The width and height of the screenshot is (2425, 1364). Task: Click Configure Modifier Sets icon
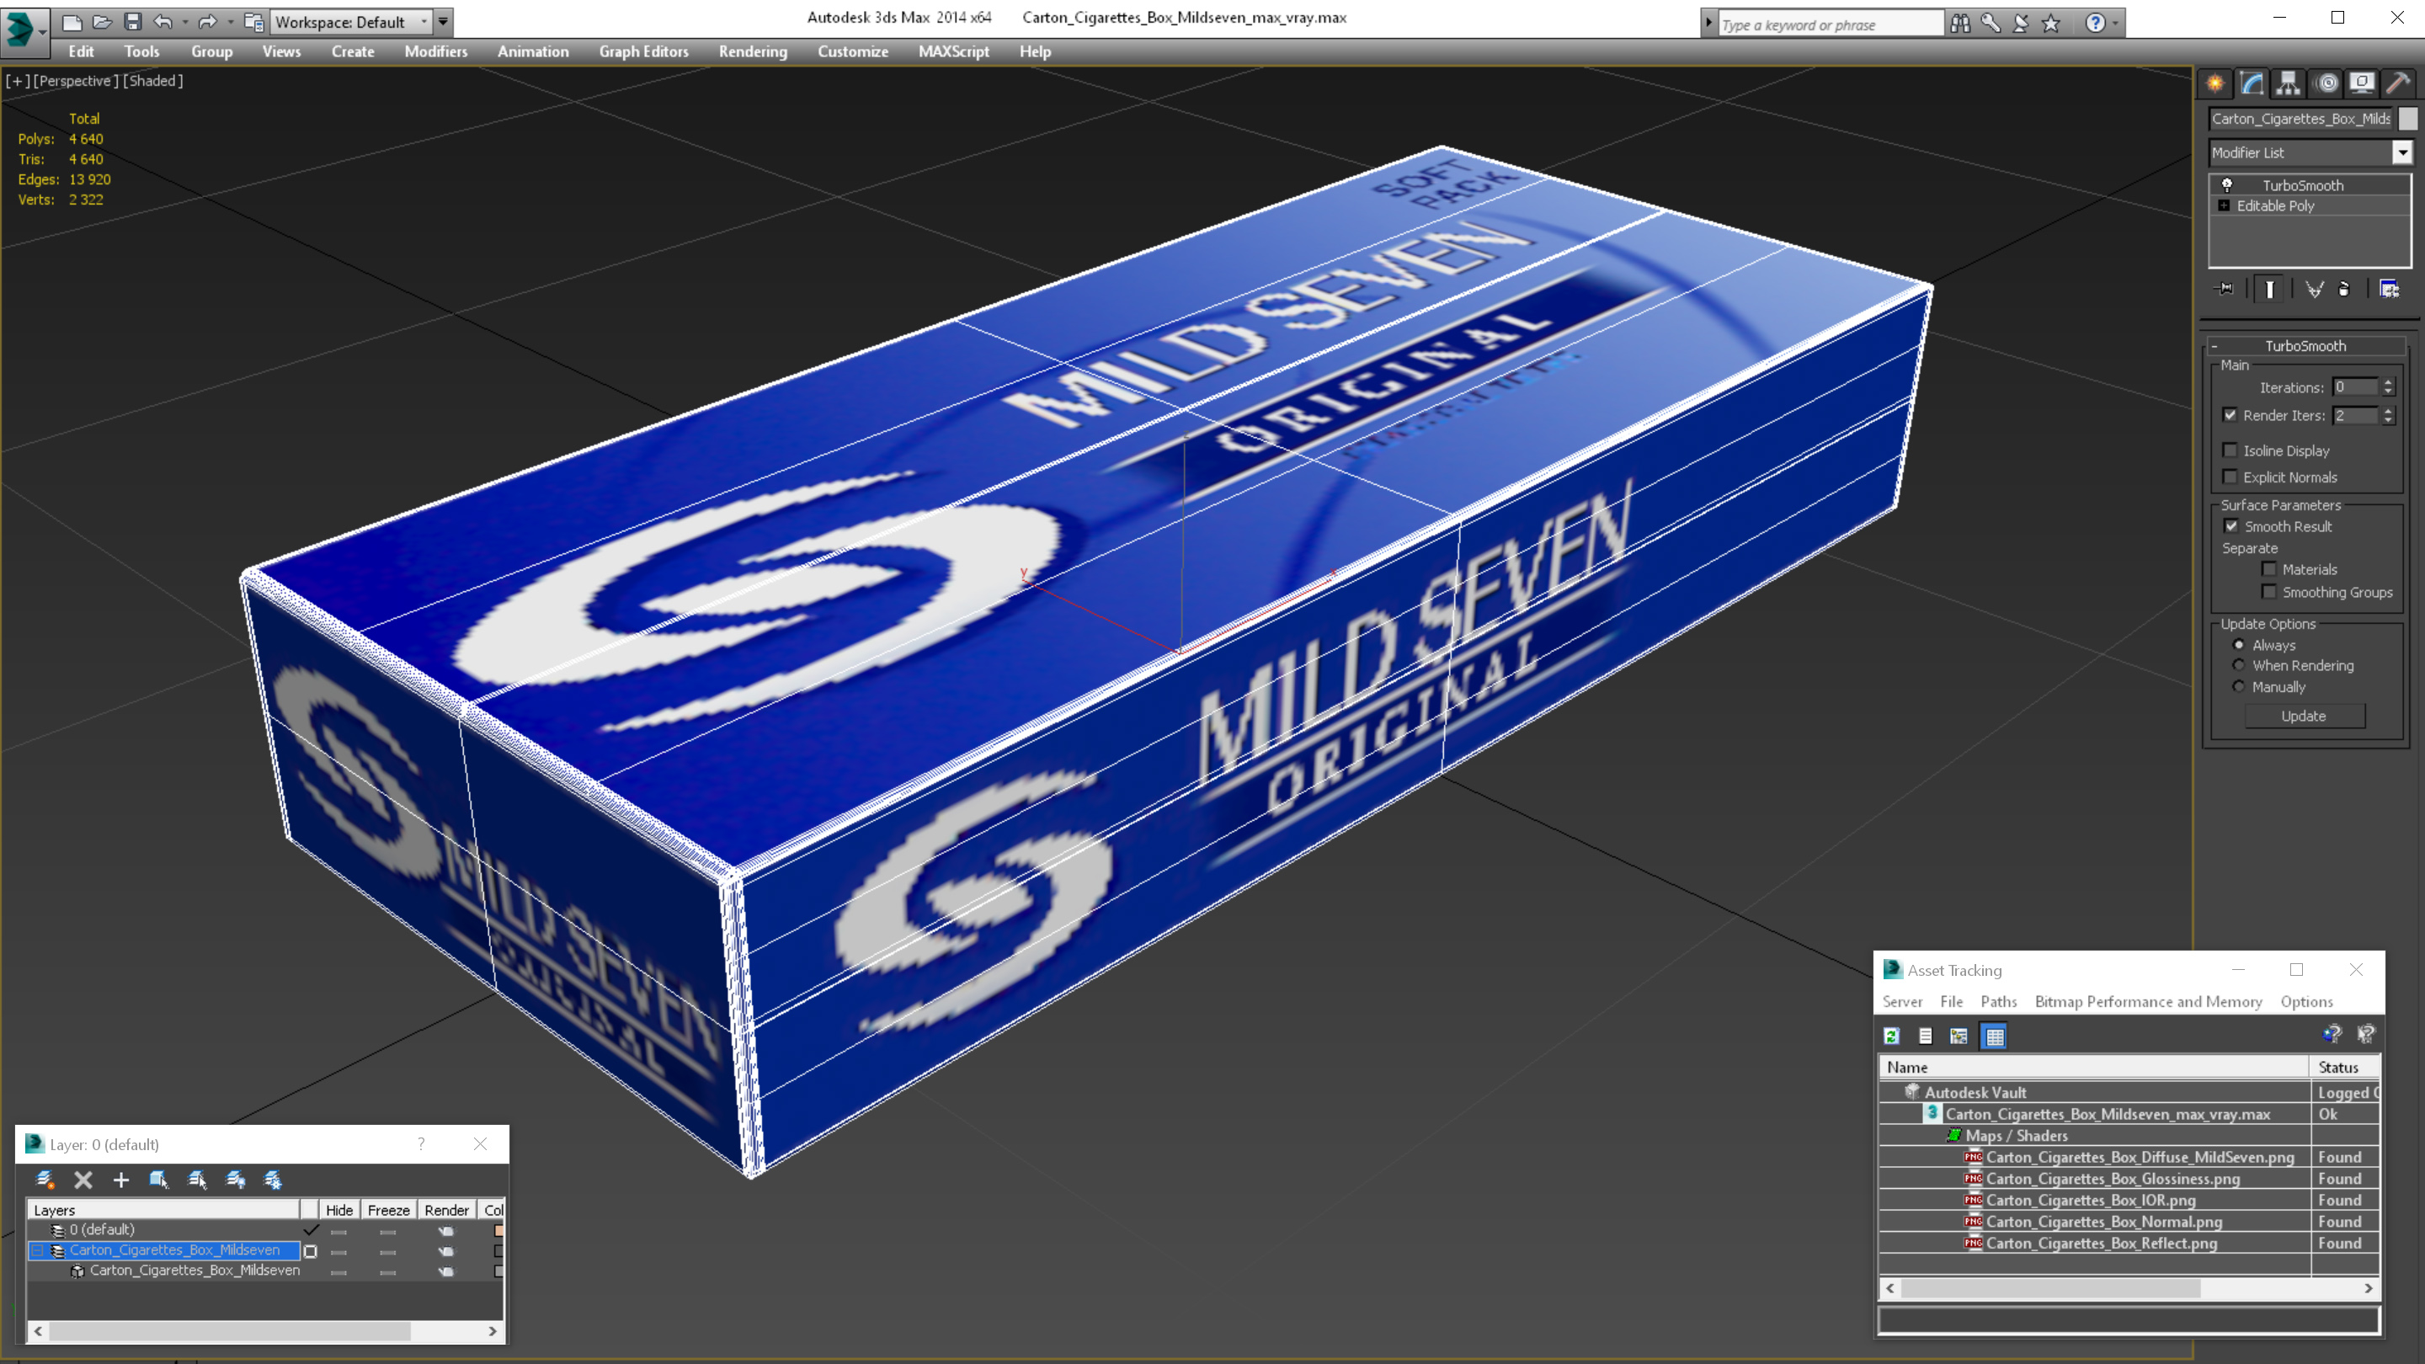point(2390,289)
